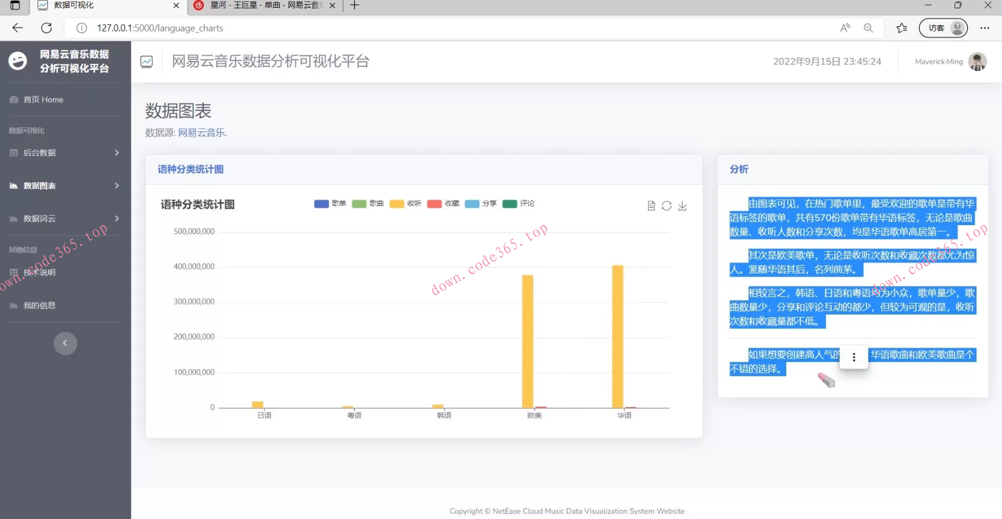Toggle the 收听 legend series
The height and width of the screenshot is (519, 1002).
click(405, 204)
